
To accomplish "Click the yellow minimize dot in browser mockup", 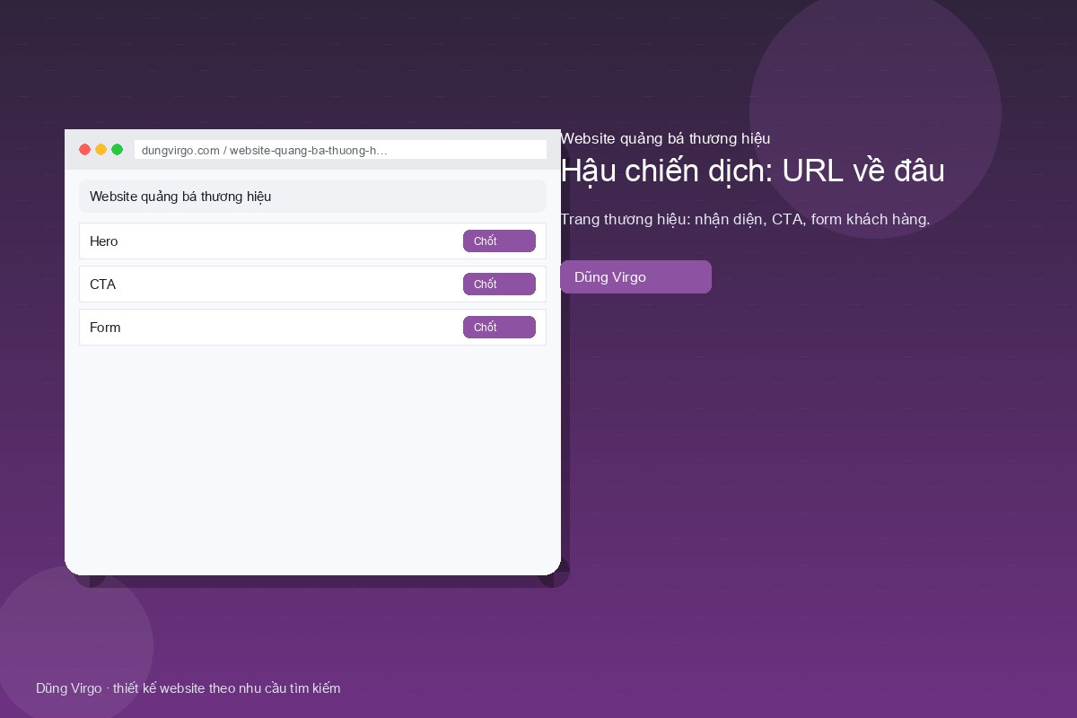I will coord(101,150).
